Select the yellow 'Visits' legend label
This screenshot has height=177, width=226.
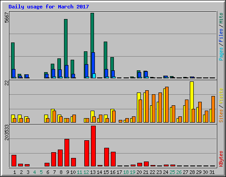[x=221, y=96]
